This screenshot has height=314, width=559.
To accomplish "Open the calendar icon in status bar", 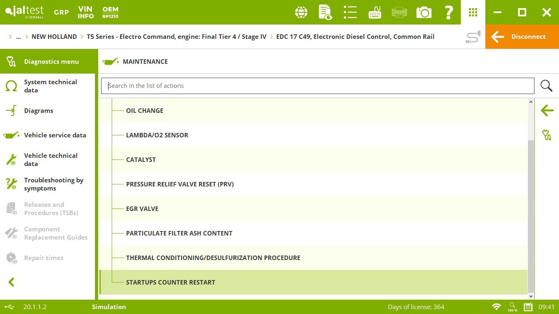I will (x=528, y=307).
